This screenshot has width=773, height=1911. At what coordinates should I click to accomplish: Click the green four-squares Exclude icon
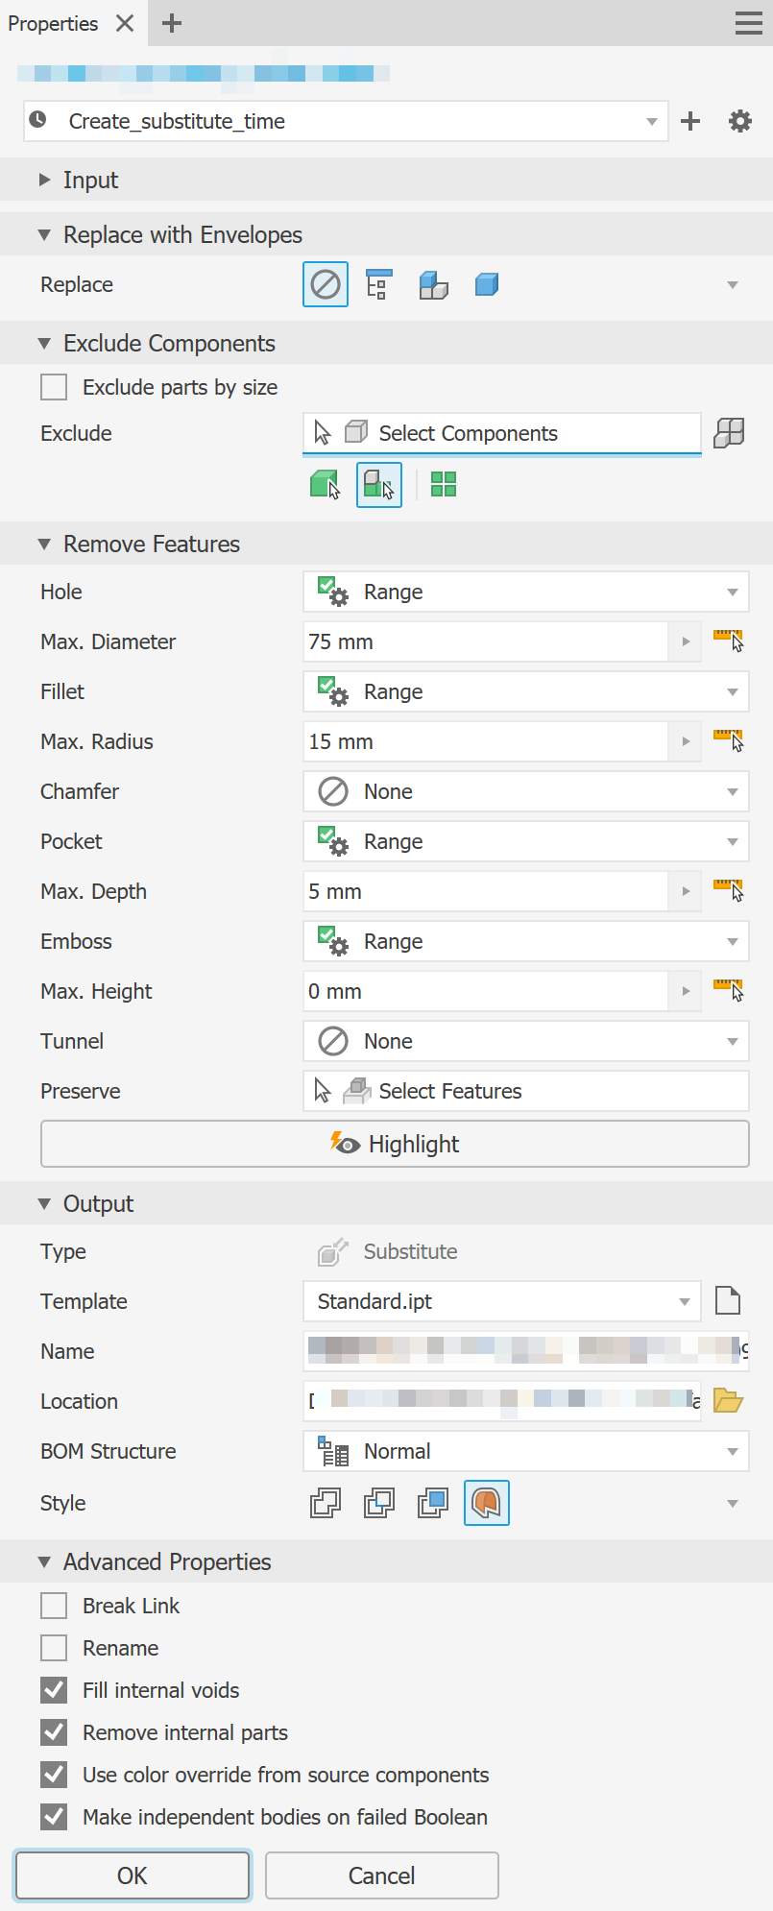pos(444,484)
